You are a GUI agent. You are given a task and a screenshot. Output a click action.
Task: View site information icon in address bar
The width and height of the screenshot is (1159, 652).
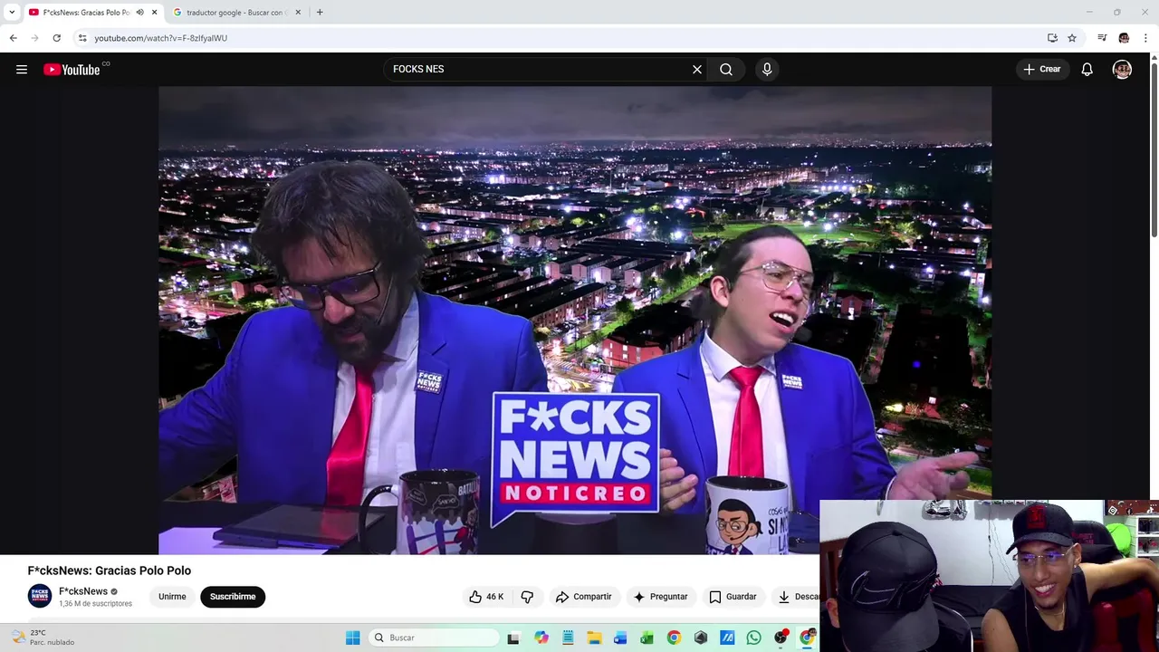coord(82,38)
